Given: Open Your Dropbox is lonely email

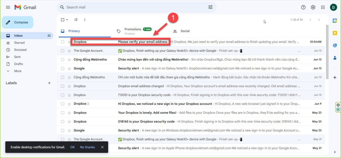Looking at the screenshot, I should [191, 113].
